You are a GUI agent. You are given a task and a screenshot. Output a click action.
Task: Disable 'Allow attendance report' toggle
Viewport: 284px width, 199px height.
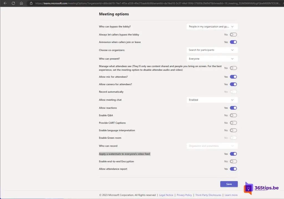[x=233, y=169]
